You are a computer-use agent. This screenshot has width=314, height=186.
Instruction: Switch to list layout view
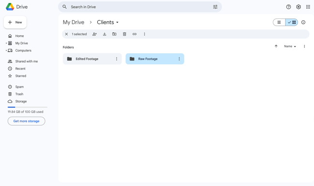pos(279,22)
